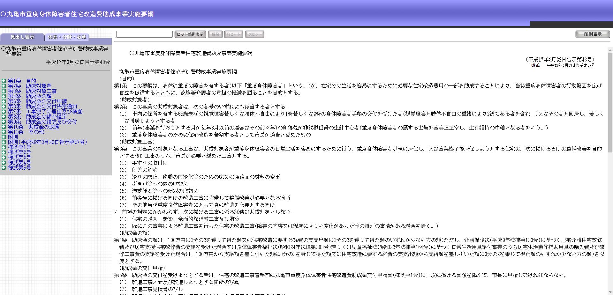
Task: Expand 様式第1号 with its plus icon
Action: 4,147
